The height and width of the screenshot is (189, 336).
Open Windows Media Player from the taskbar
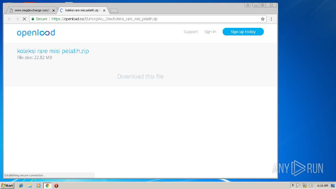pos(39,186)
